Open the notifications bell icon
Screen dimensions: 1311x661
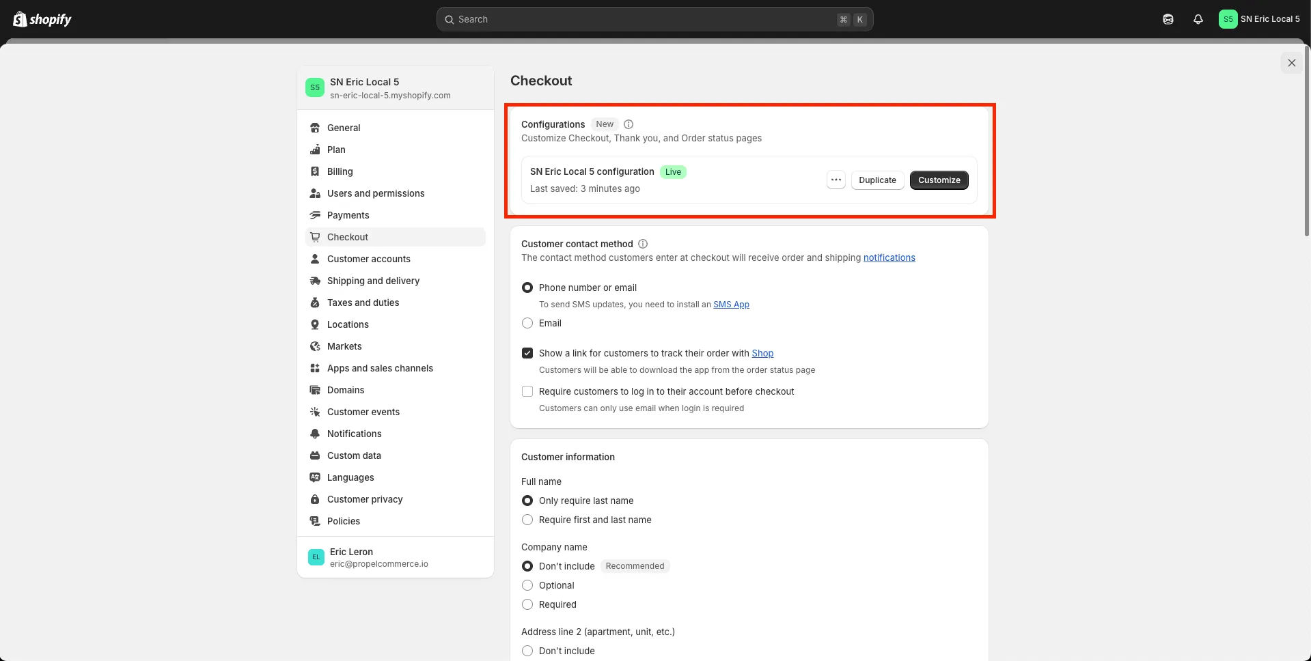click(1198, 19)
